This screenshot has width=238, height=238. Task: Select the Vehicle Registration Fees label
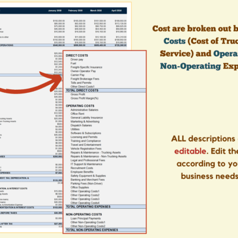coord(86,149)
